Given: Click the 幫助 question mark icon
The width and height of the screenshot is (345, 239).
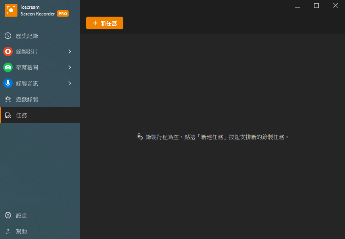Looking at the screenshot, I should [x=8, y=231].
